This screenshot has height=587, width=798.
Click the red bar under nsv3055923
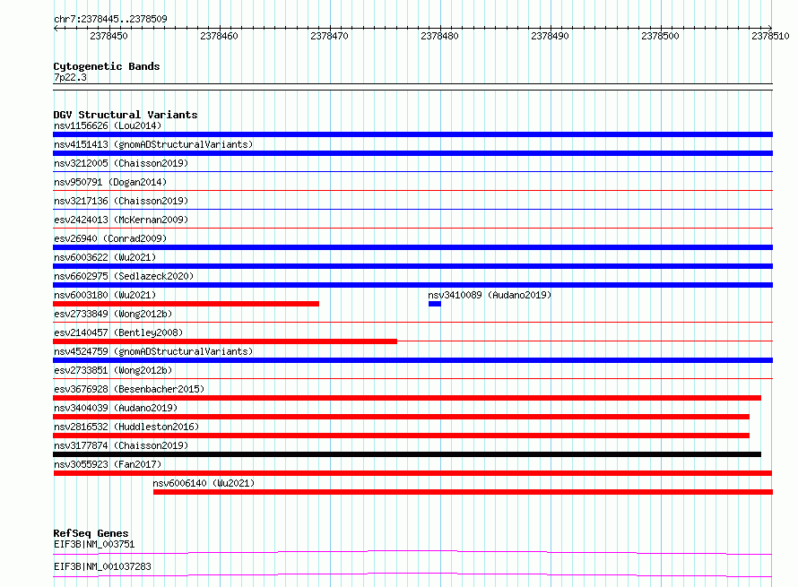(x=412, y=473)
